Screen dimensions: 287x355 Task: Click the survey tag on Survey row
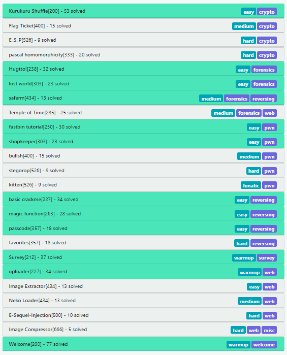(x=267, y=258)
